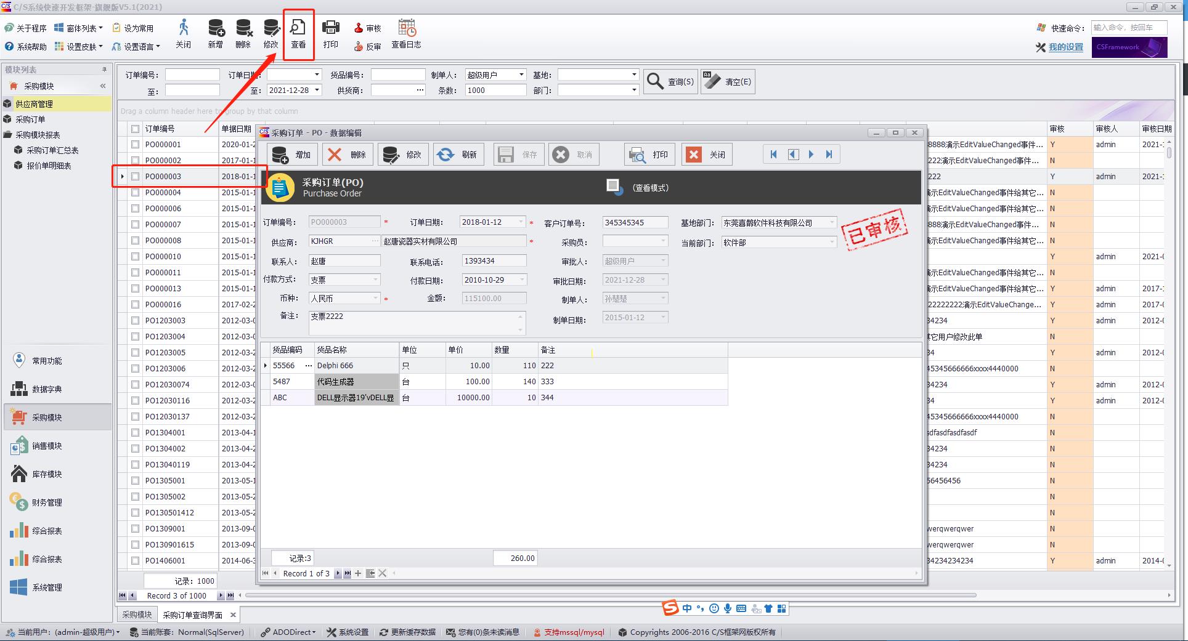Go to next record using the dialog arrow
Image resolution: width=1188 pixels, height=641 pixels.
(x=811, y=155)
